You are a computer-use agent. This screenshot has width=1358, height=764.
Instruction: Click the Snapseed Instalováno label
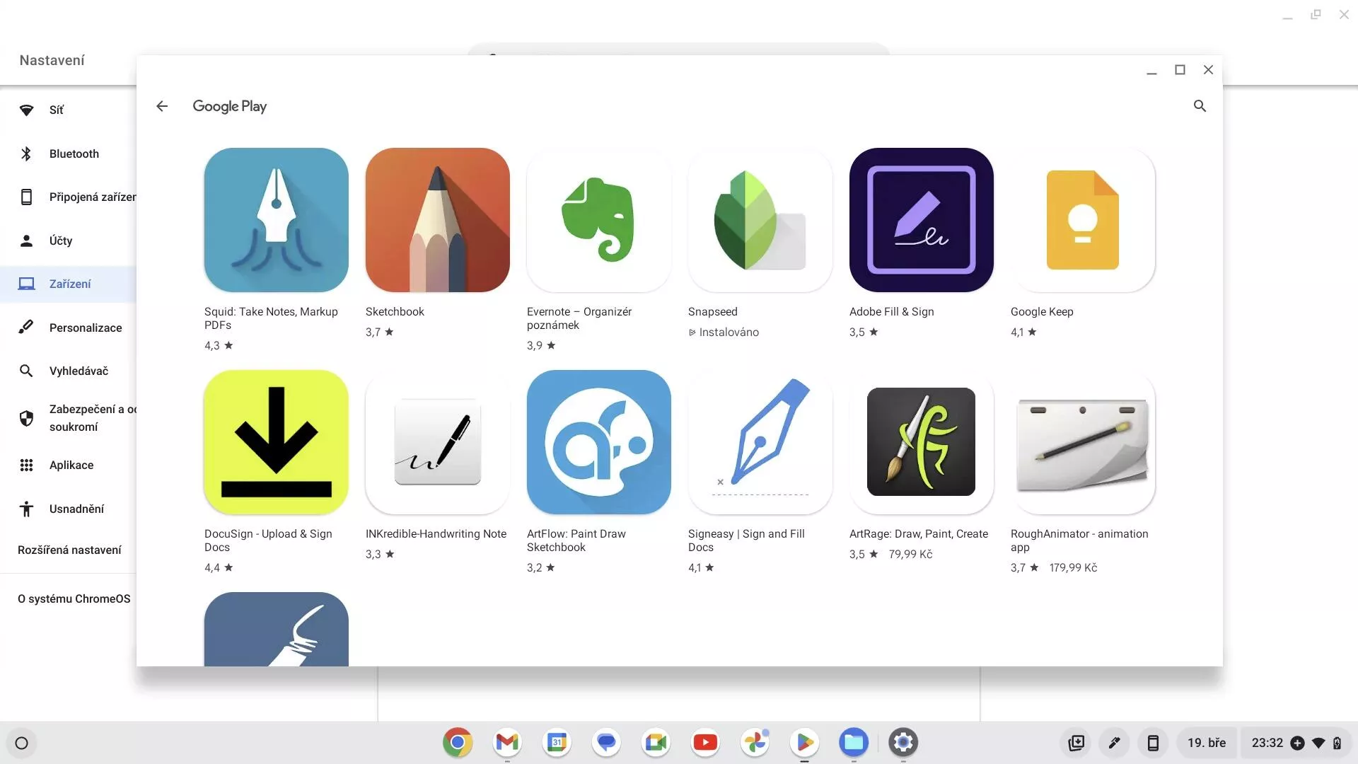[x=724, y=332]
